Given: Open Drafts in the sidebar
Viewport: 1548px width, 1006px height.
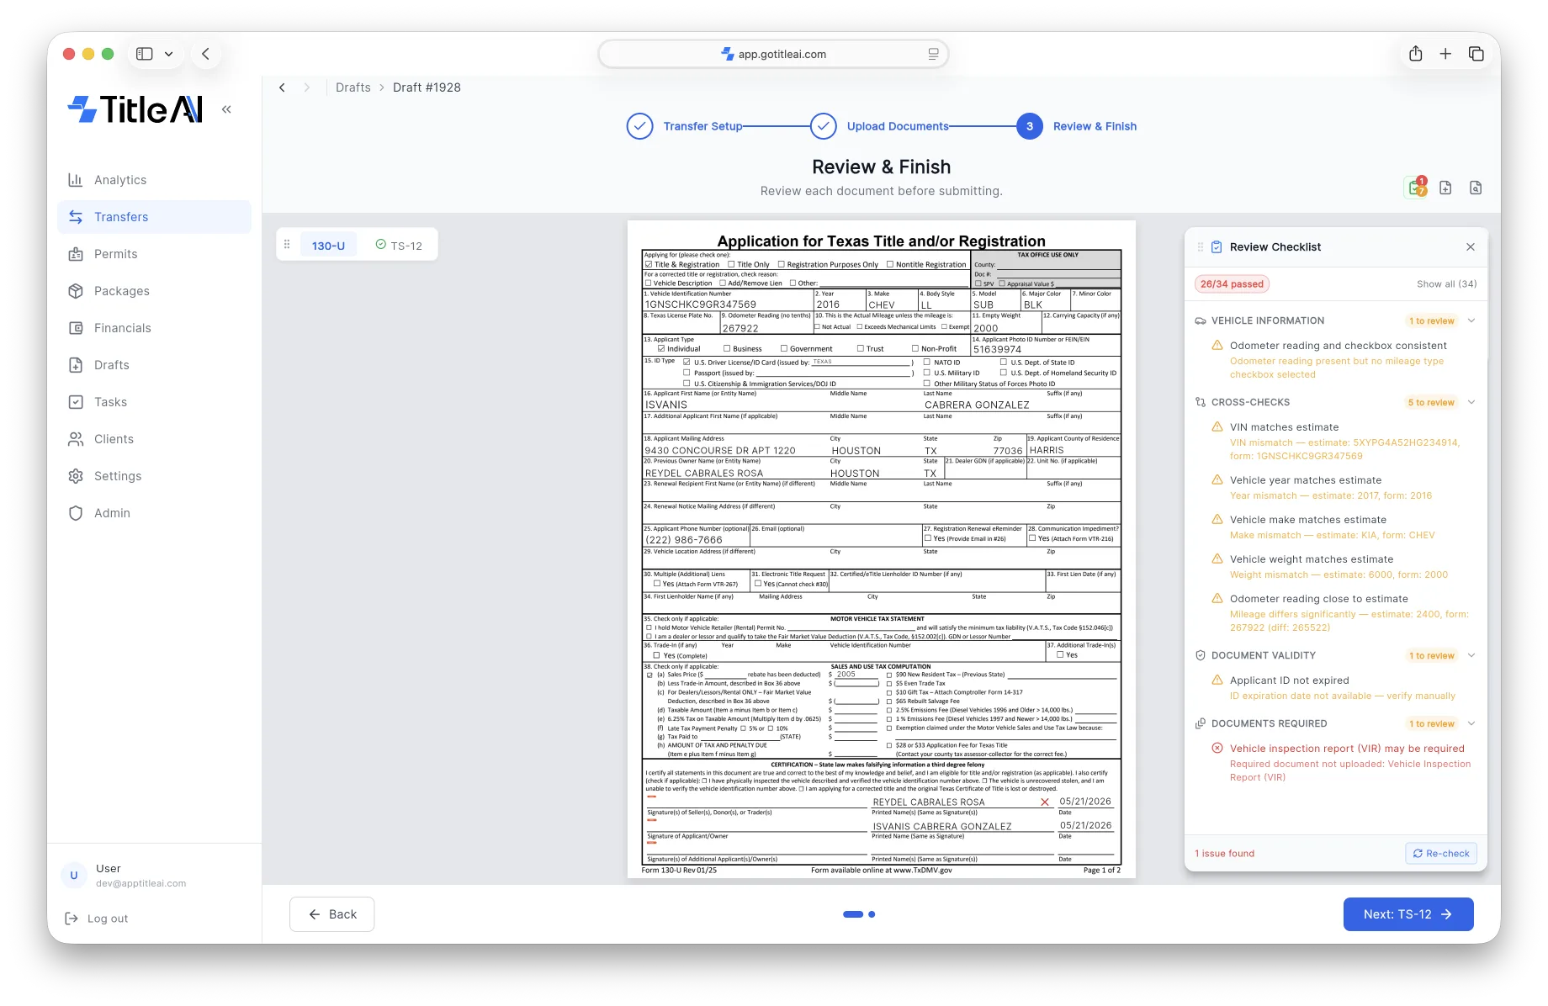Looking at the screenshot, I should [155, 365].
